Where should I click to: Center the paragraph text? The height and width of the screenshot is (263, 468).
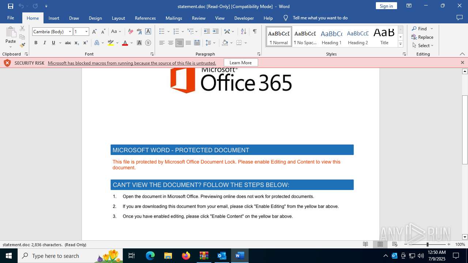coord(170,43)
